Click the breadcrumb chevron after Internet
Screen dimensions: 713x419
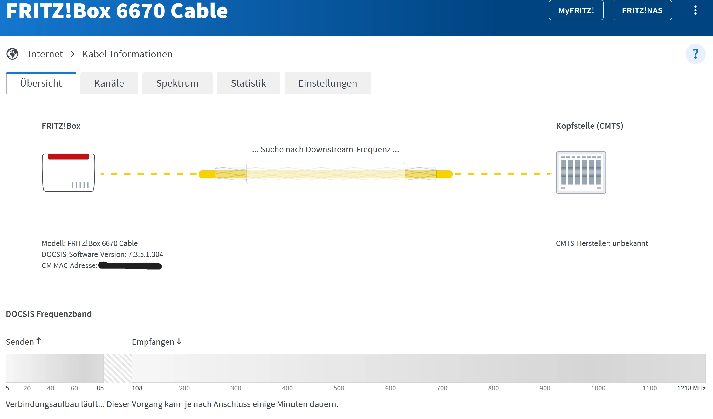(72, 54)
